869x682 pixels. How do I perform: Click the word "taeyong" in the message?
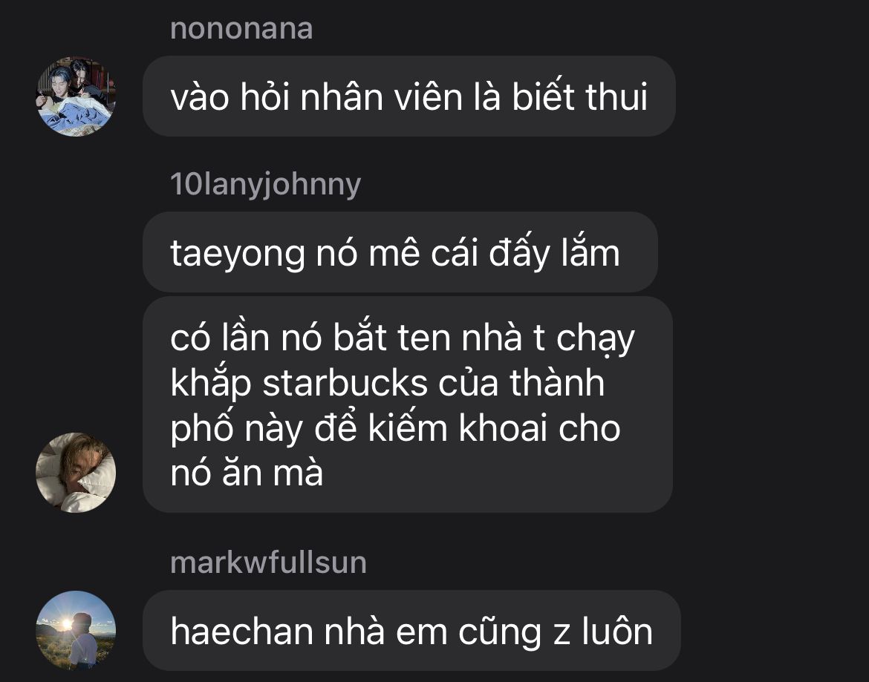(238, 255)
